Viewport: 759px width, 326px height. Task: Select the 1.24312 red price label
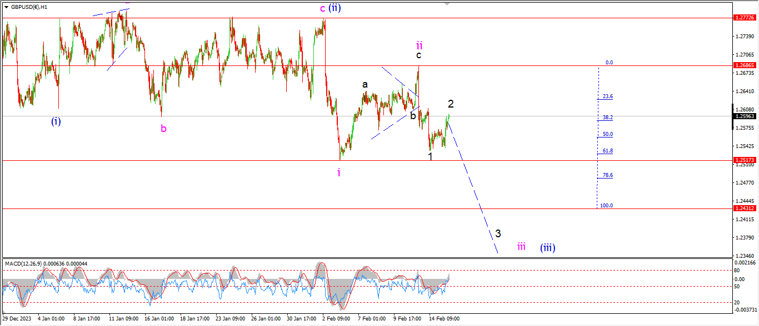[745, 208]
